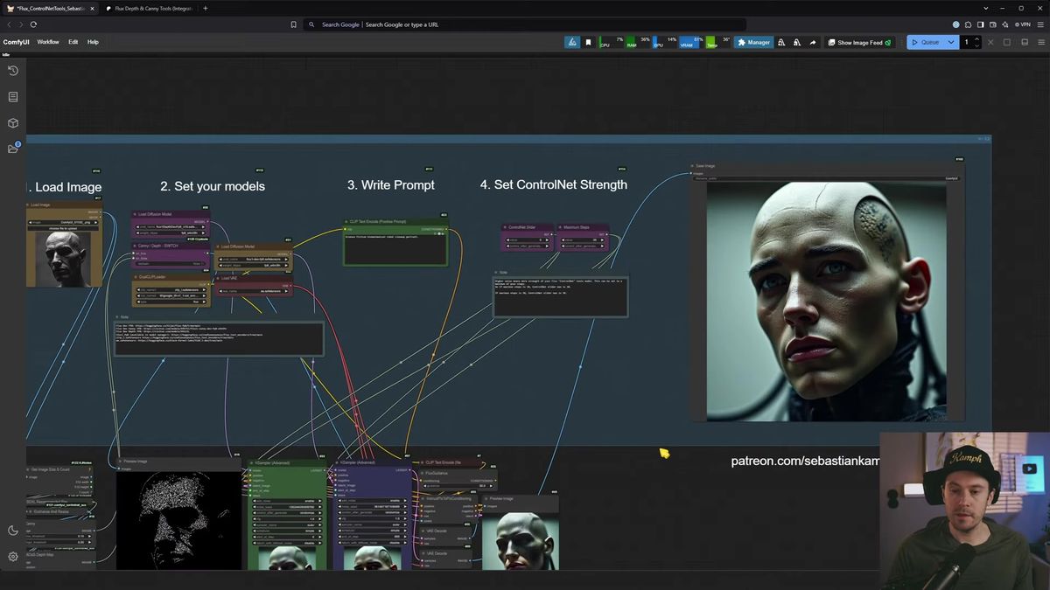
Task: Click the VRAM usage monitor
Action: (691, 42)
